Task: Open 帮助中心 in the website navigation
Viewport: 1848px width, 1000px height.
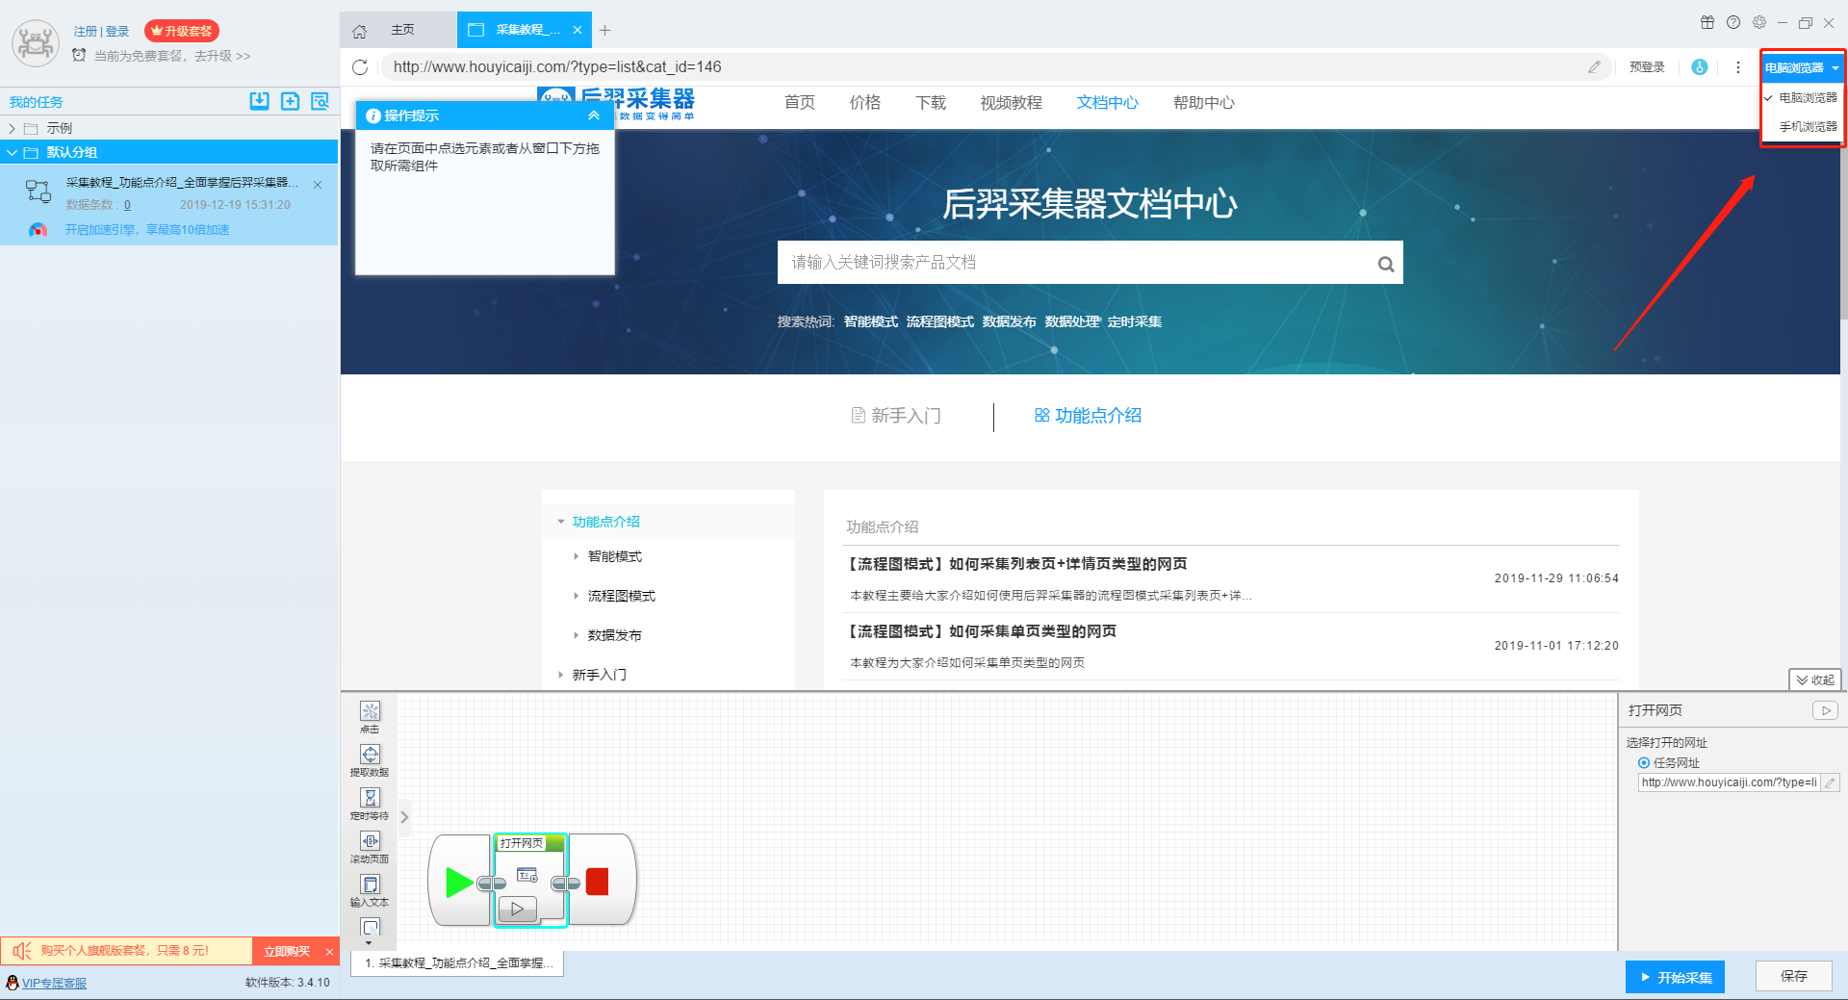Action: click(x=1203, y=103)
